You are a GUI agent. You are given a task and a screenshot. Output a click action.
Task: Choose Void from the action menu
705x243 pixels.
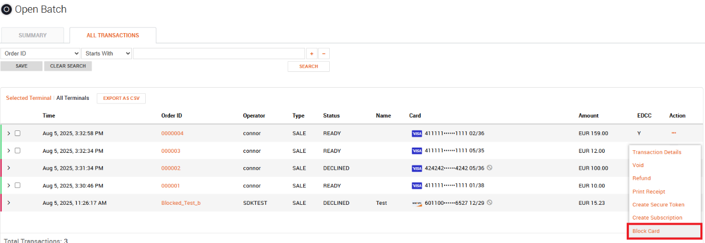[638, 165]
